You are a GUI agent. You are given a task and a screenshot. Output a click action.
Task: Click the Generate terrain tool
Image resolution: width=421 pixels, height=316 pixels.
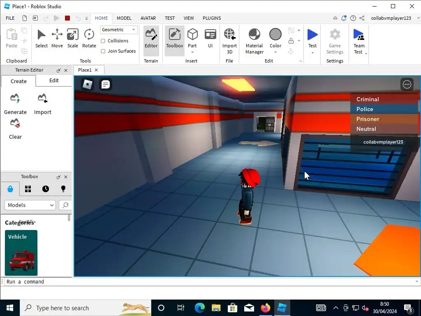tap(15, 104)
